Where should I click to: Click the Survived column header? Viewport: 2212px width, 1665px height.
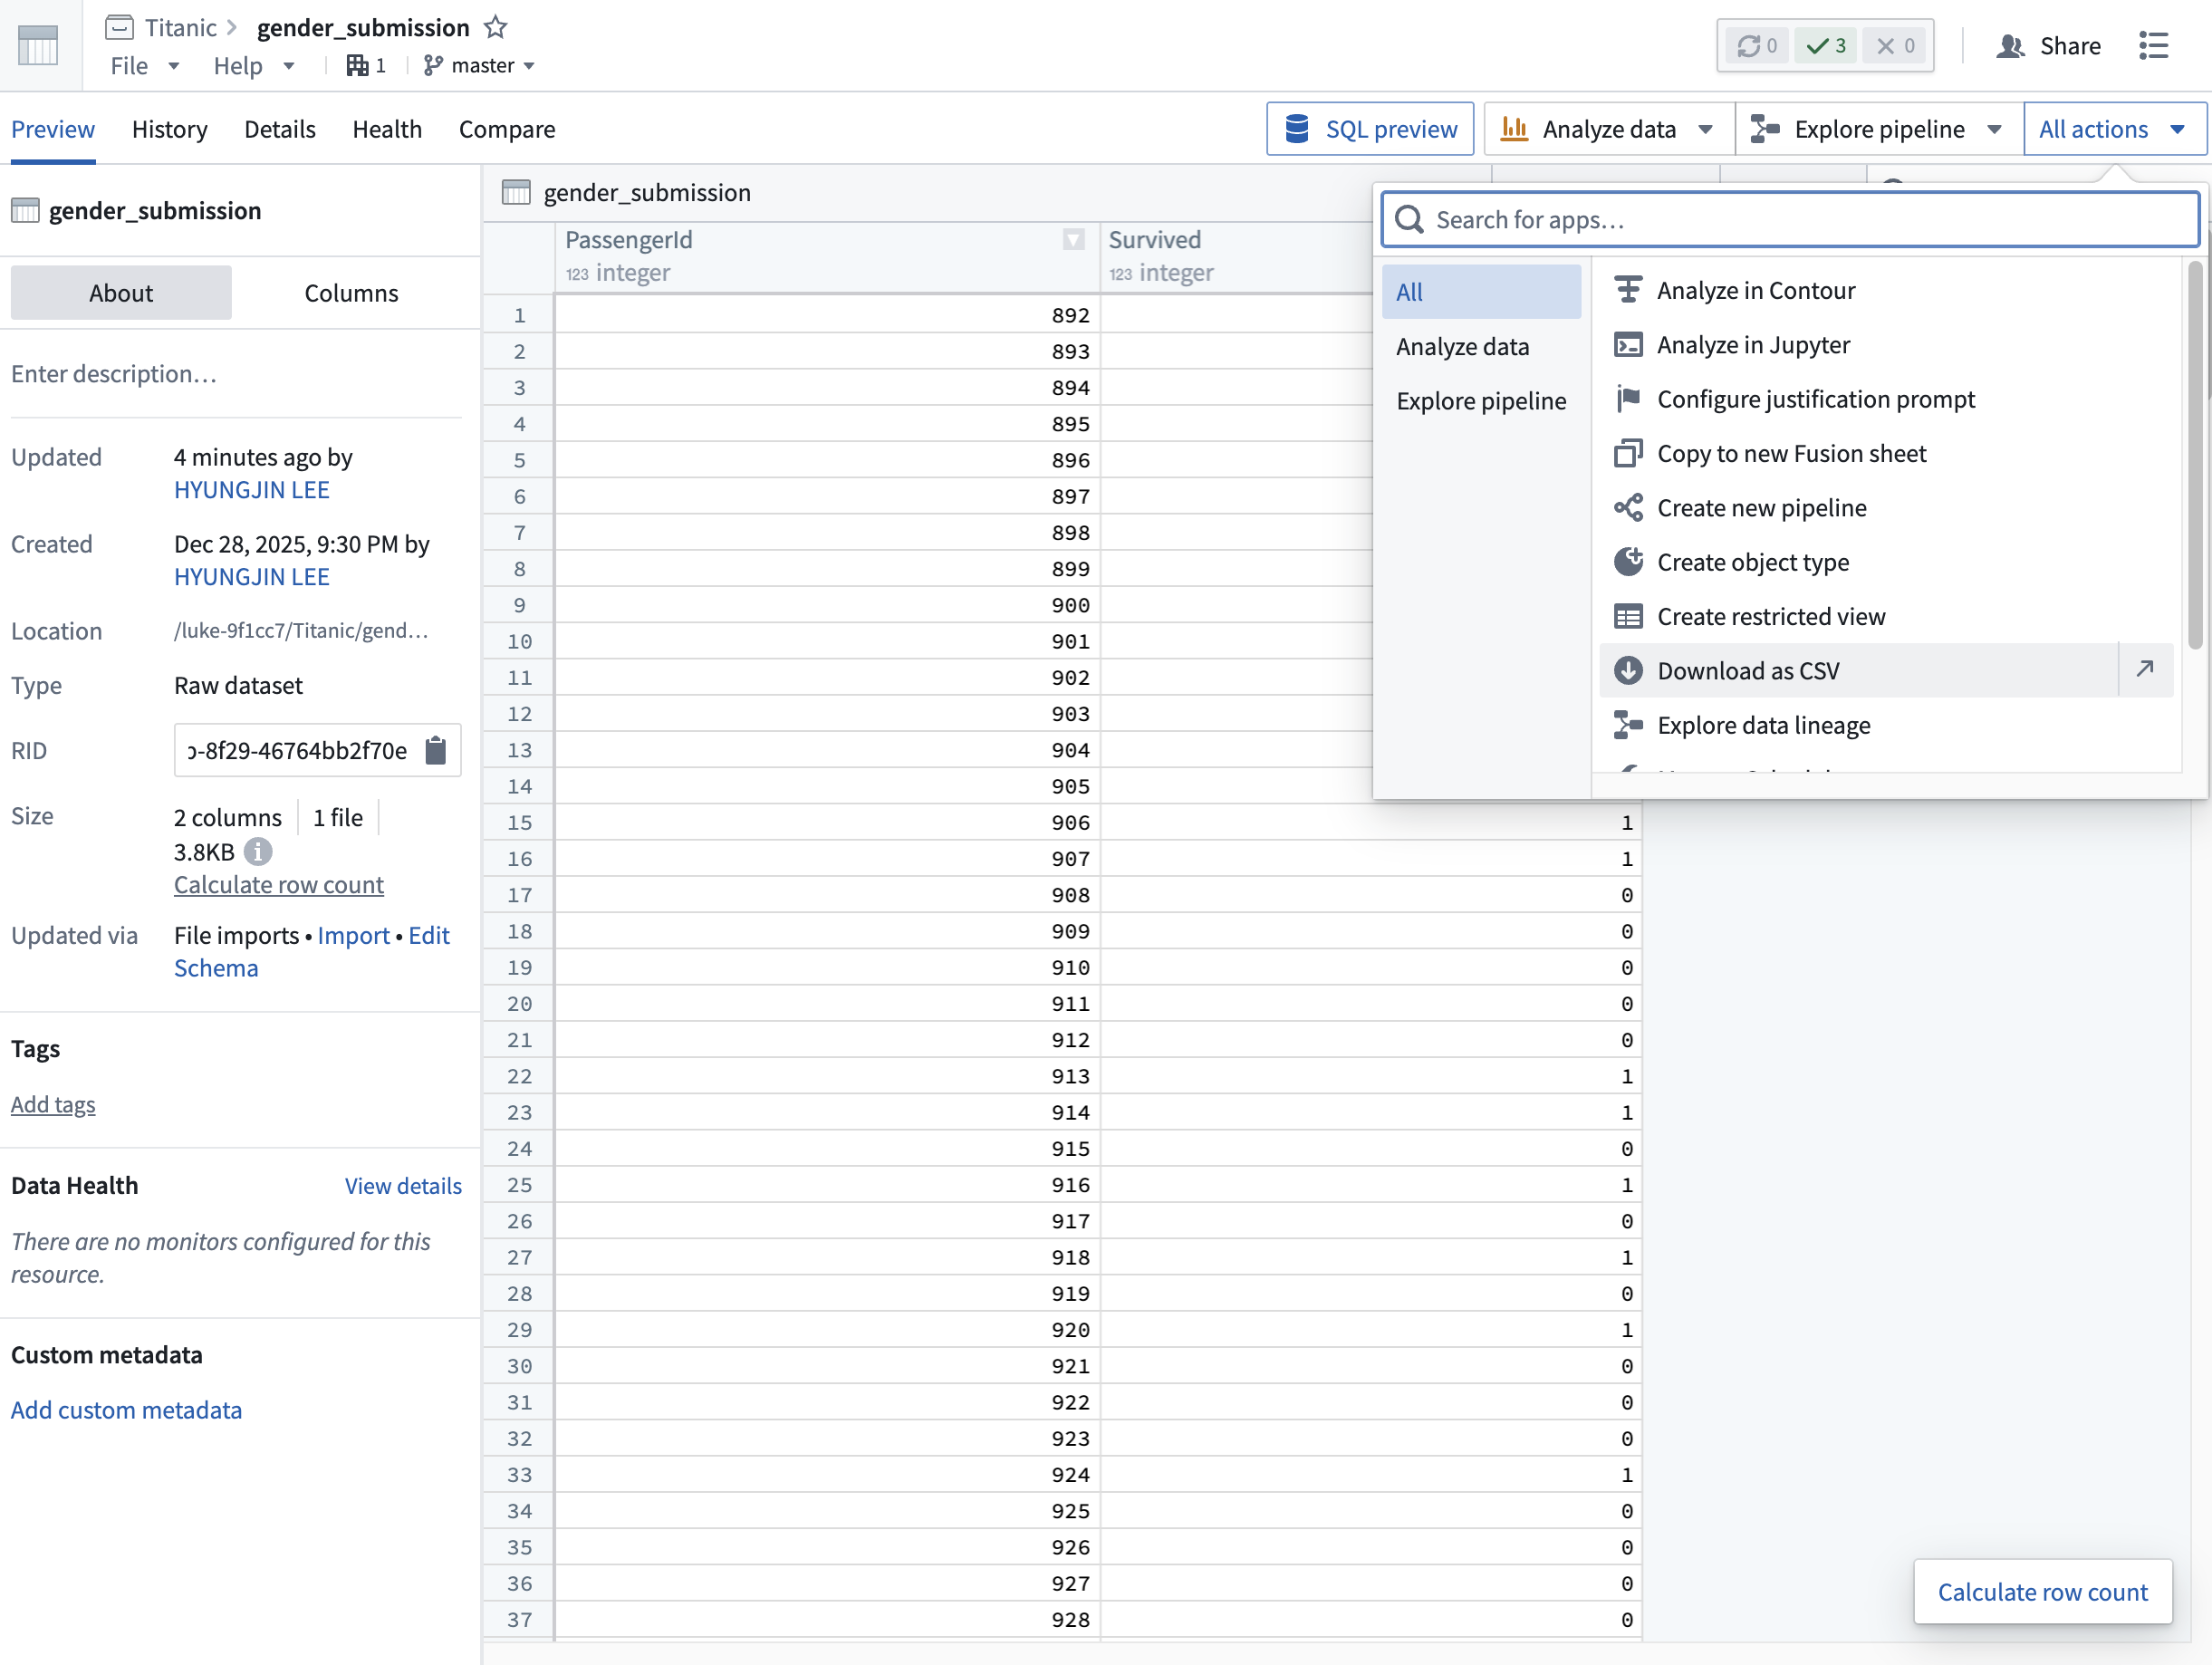pos(1237,256)
